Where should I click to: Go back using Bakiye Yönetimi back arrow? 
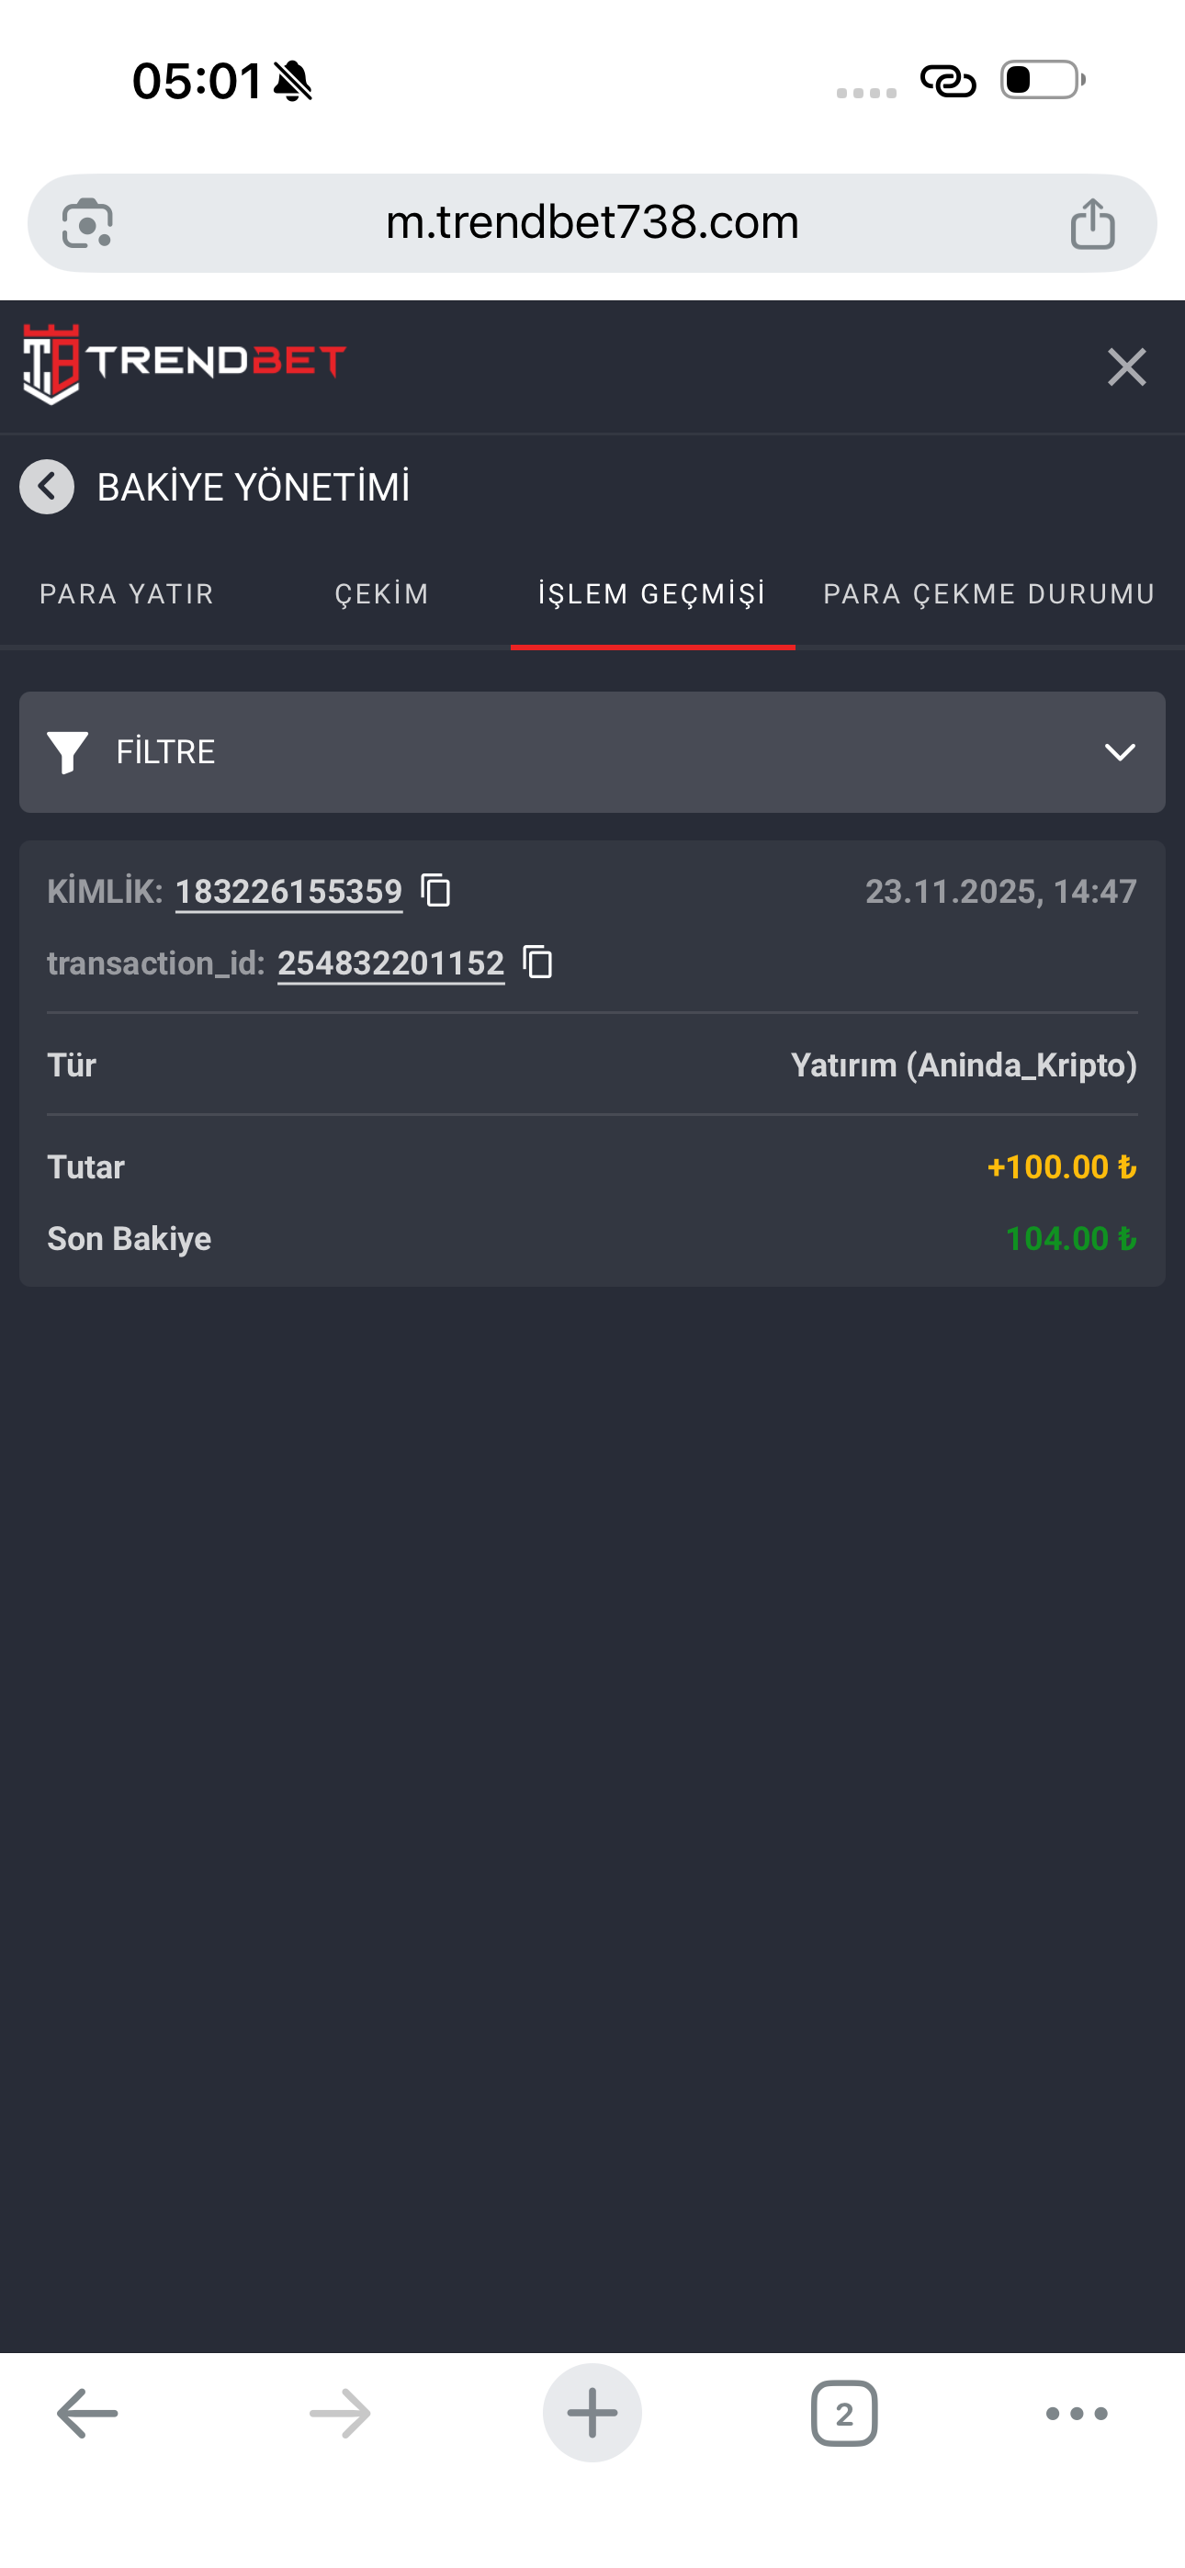click(x=47, y=487)
